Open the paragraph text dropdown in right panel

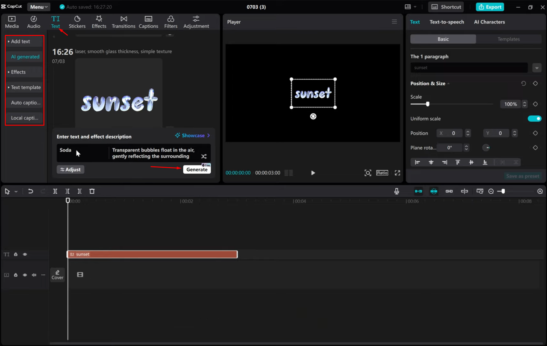[x=537, y=67]
